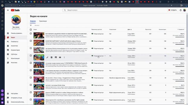188x105 pixels.
Task: Open the hamburger menu next to YouTube Studio logo
Action: click(8, 10)
